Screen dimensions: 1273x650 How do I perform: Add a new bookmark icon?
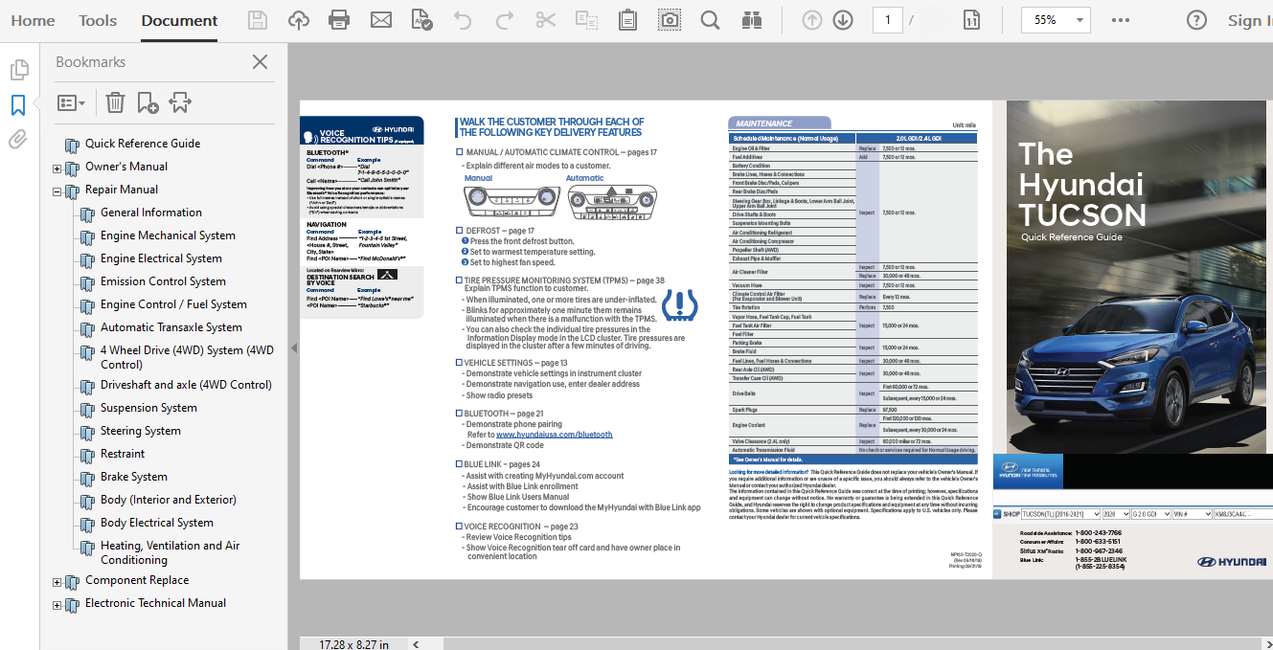coord(148,102)
